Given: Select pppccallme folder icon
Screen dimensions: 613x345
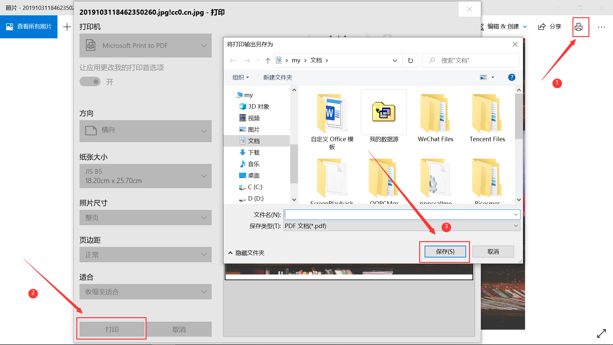Looking at the screenshot, I should pos(435,178).
